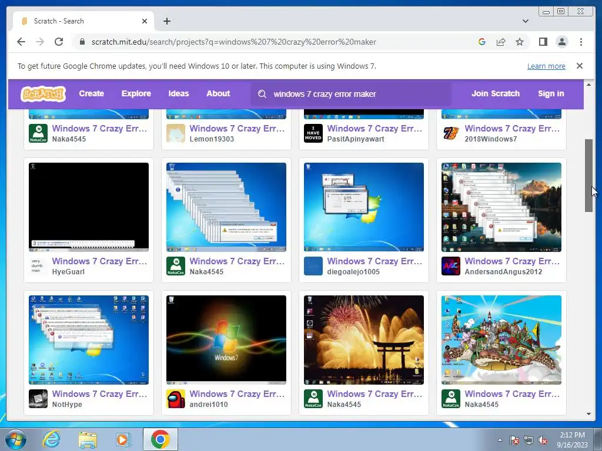Open a new browser tab
602x451 pixels.
[x=166, y=21]
